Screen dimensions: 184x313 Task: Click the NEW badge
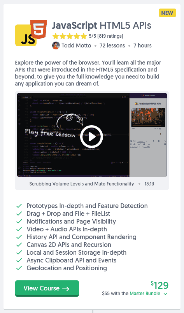tap(167, 13)
